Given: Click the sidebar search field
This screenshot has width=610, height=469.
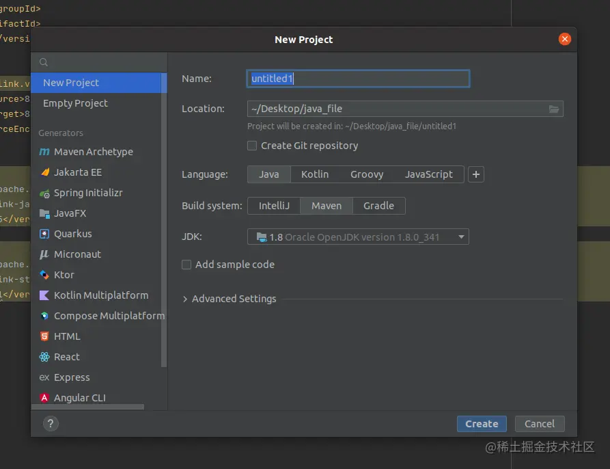Looking at the screenshot, I should pos(99,62).
